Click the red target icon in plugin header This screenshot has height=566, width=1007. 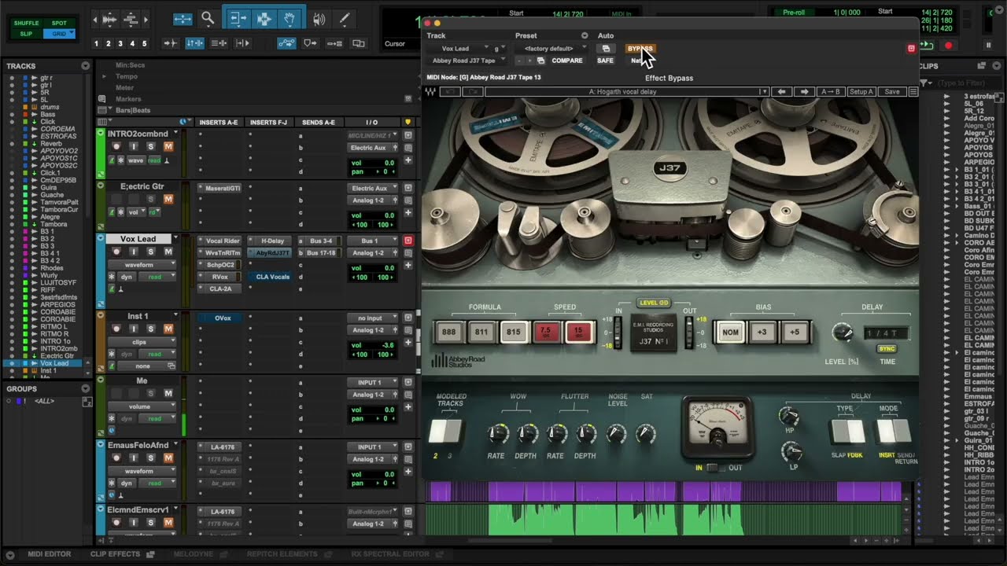911,49
